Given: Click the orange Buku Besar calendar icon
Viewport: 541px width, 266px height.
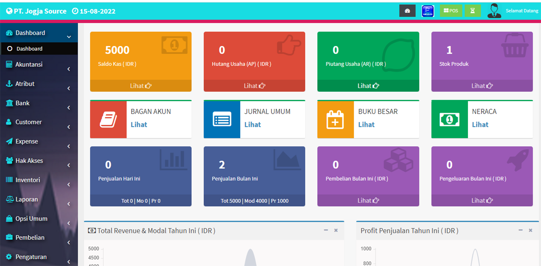Looking at the screenshot, I should point(335,120).
